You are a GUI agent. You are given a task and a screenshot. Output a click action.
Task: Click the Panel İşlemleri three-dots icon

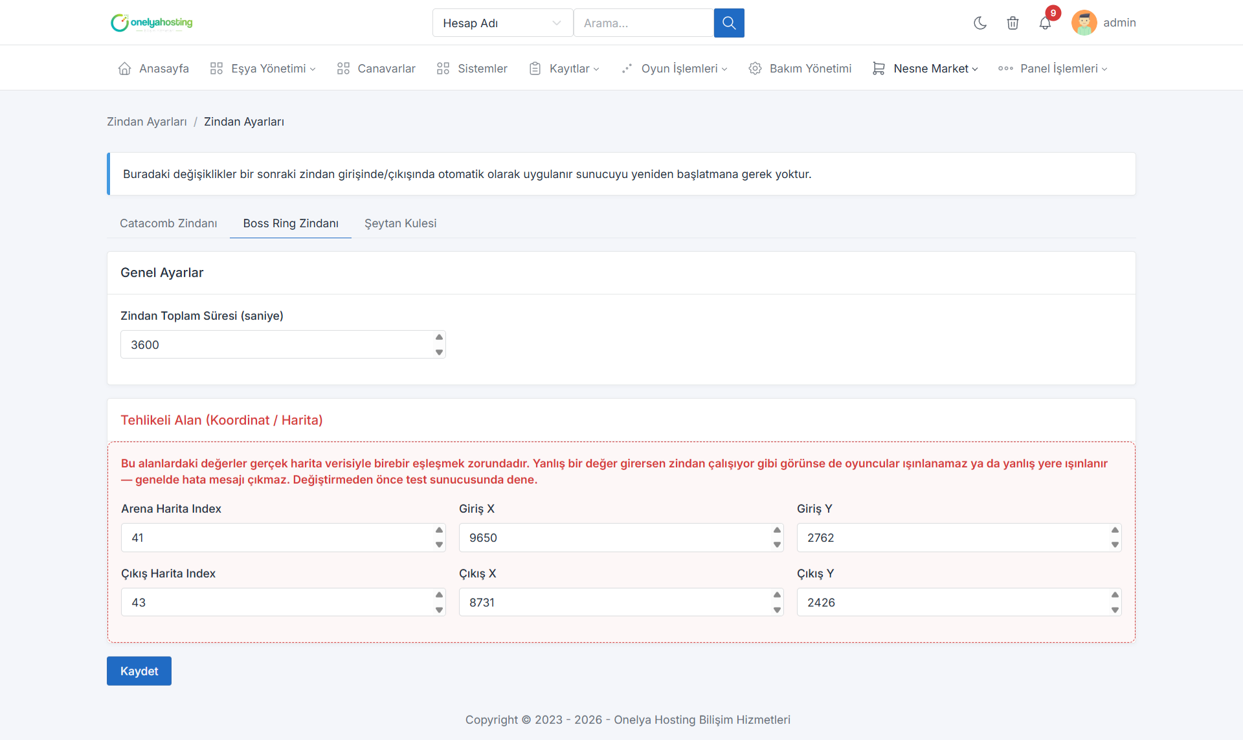pos(1005,69)
